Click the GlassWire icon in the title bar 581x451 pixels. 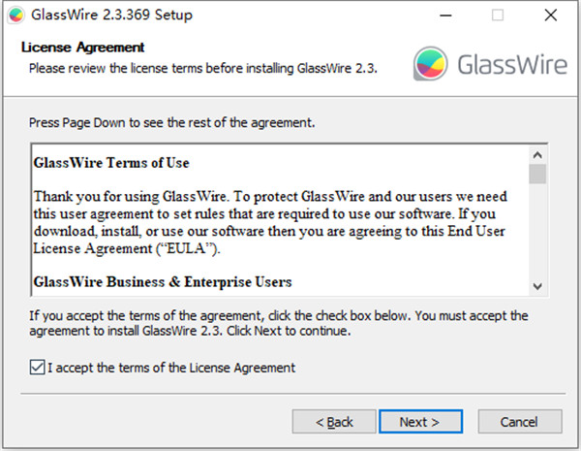click(15, 16)
